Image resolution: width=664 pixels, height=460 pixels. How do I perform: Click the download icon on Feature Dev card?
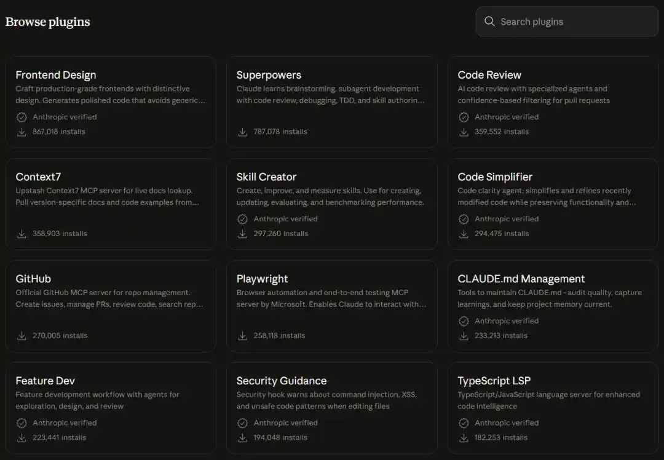click(22, 437)
